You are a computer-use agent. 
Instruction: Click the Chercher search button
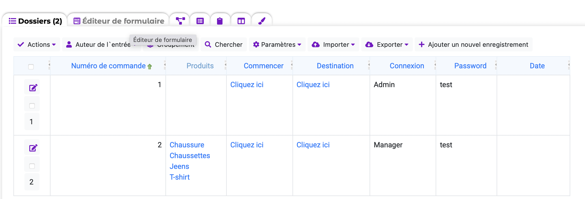(x=224, y=44)
